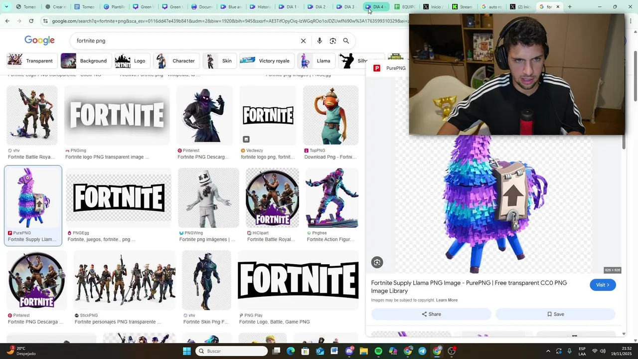638x359 pixels.
Task: Open weather widget showing 20°C
Action: (20, 351)
